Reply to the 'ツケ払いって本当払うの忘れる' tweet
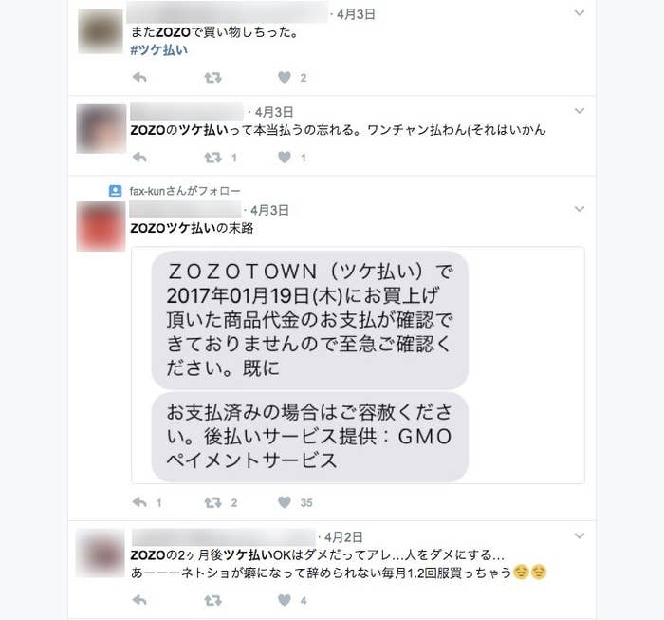The height and width of the screenshot is (620, 664). coord(139,158)
